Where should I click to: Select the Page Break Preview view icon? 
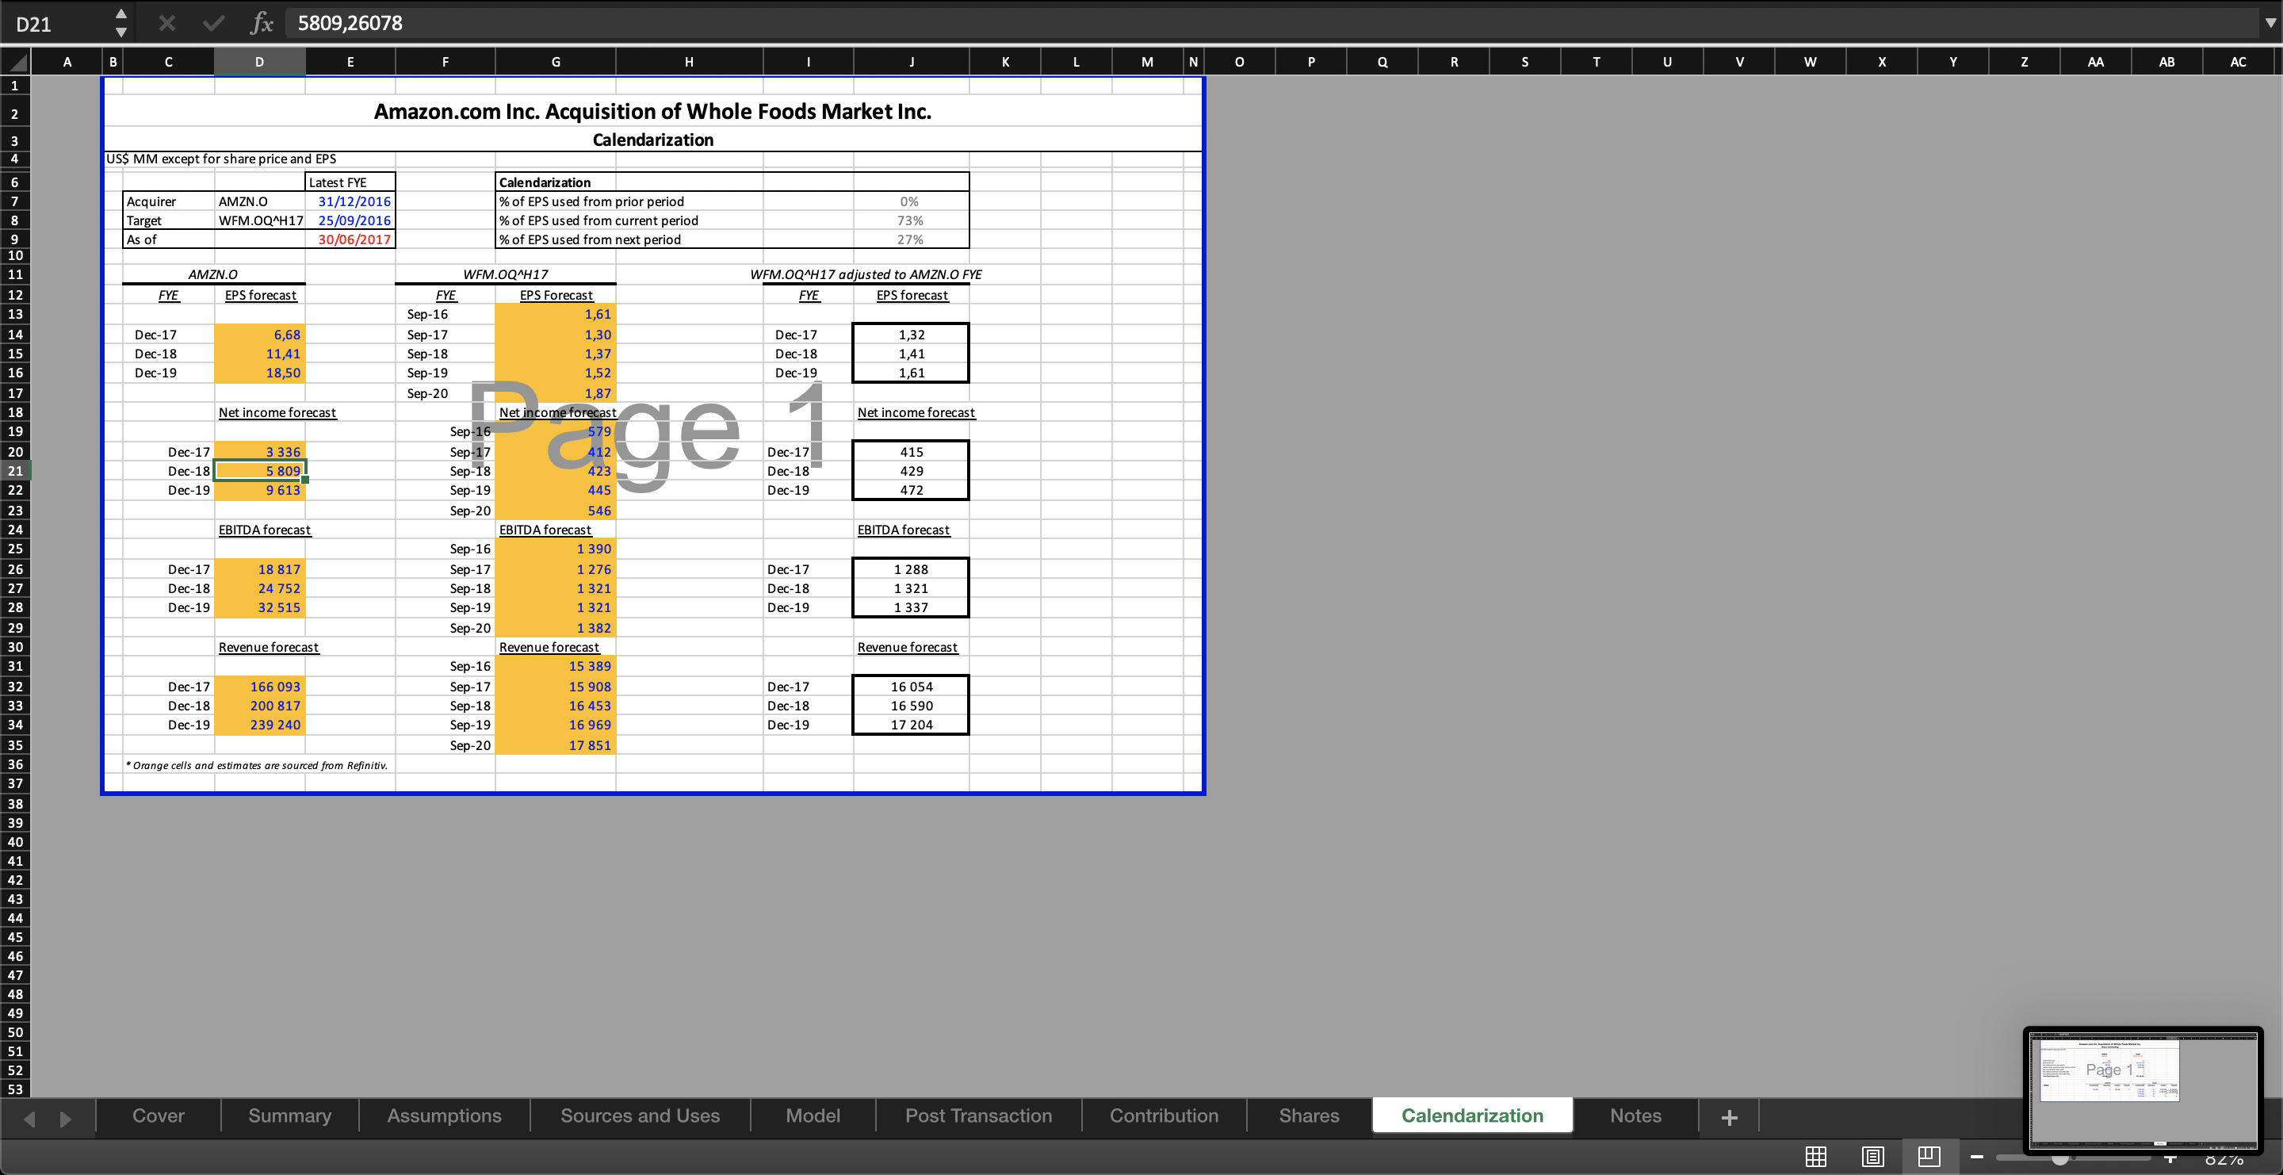pos(1929,1157)
